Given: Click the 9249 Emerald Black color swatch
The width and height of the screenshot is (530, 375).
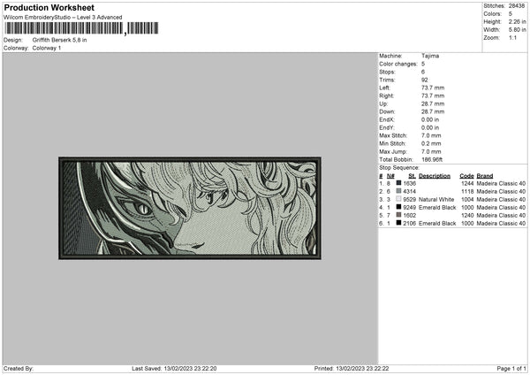Looking at the screenshot, I should [x=399, y=207].
